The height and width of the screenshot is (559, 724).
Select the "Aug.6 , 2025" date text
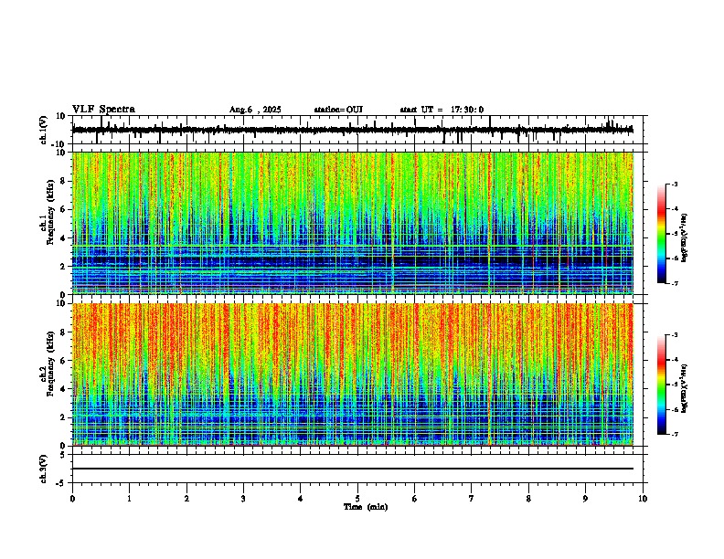pyautogui.click(x=255, y=110)
